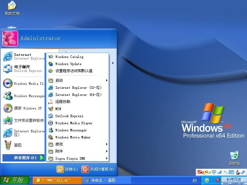This screenshot has width=247, height=185.
Task: Expand 所有程序 green arrow
Action: [x=42, y=158]
